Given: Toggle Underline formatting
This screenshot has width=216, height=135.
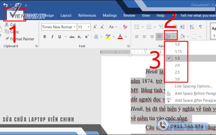Looking at the screenshot, I should pyautogui.click(x=60, y=37).
